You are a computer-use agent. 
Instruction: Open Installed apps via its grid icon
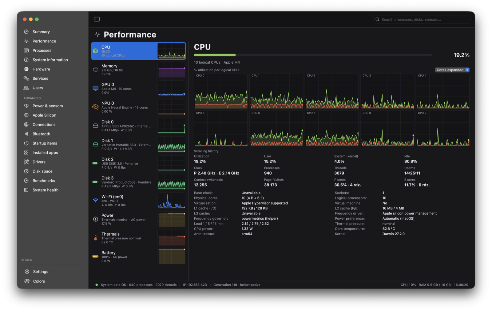click(26, 153)
